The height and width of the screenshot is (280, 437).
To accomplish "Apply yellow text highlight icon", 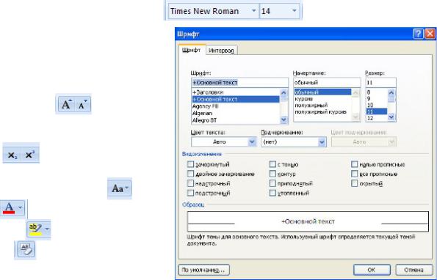I will point(35,229).
